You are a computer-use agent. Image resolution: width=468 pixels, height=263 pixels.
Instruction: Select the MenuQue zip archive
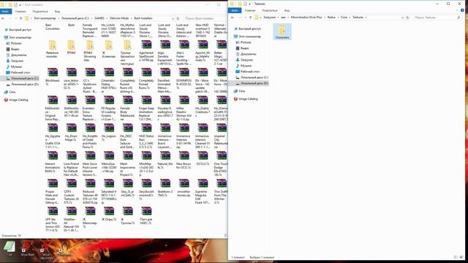click(x=109, y=161)
